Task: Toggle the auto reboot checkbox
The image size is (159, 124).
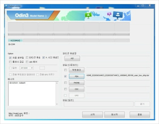Action: 10,58
